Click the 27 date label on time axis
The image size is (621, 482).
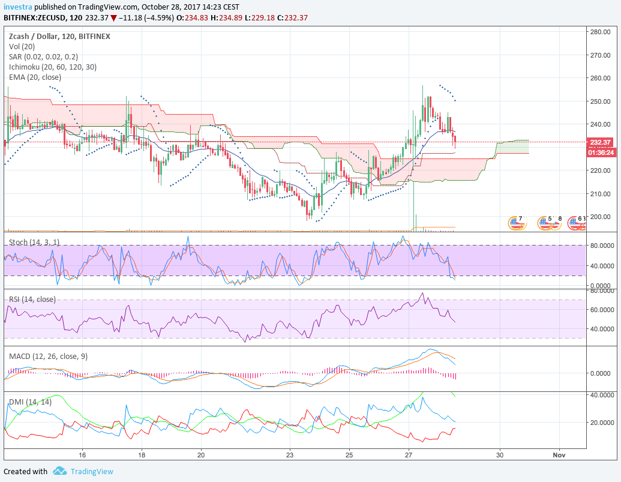coord(409,455)
